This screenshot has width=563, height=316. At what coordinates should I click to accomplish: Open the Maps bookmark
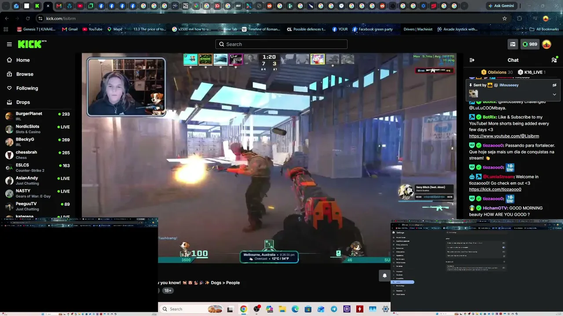(115, 29)
